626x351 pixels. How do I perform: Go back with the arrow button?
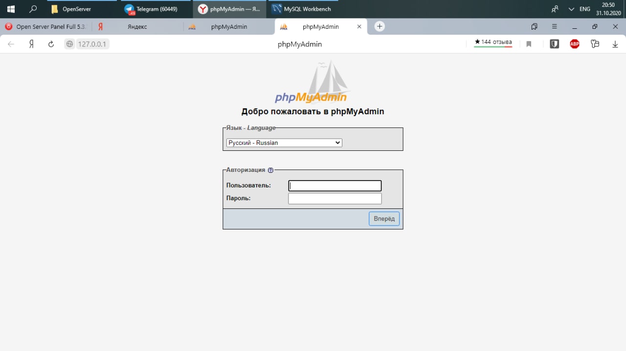[x=11, y=44]
